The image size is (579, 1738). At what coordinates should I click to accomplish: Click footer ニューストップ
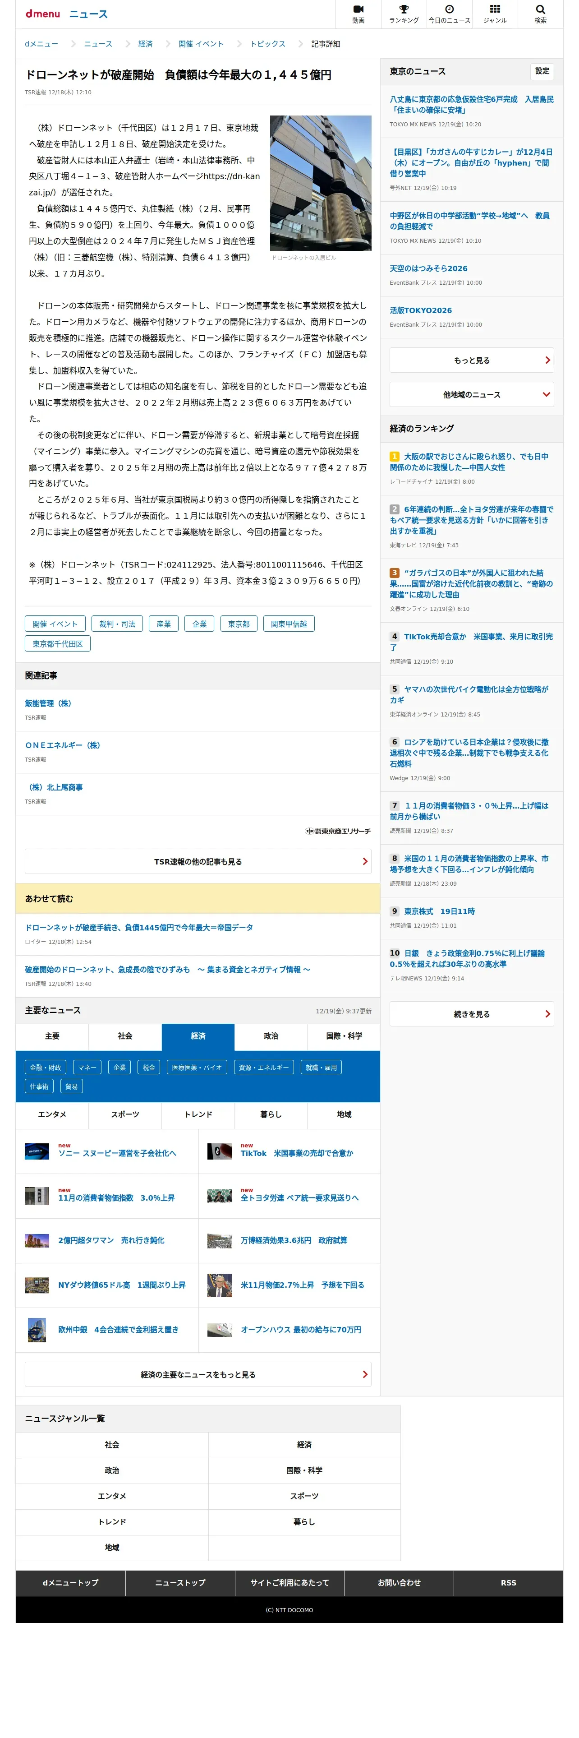[180, 1583]
